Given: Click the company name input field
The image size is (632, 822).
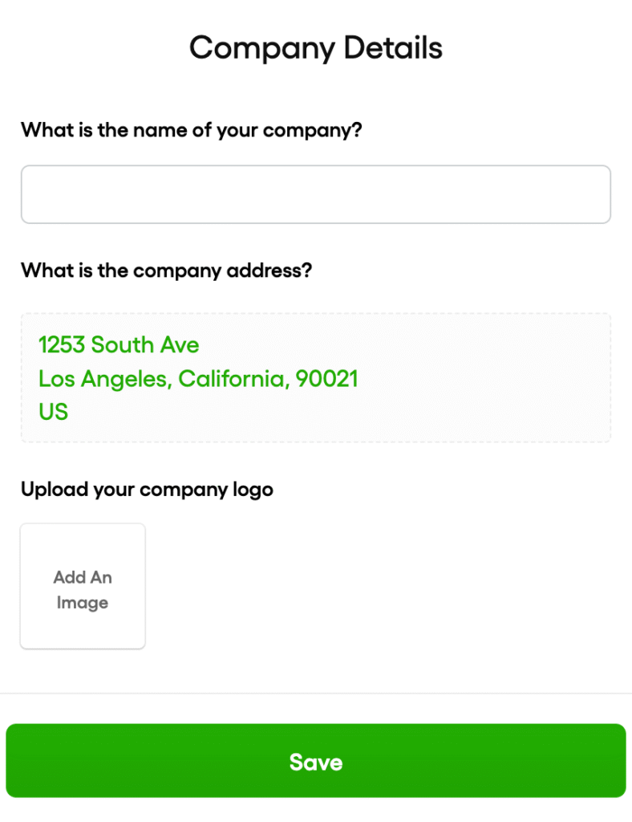Looking at the screenshot, I should point(316,193).
